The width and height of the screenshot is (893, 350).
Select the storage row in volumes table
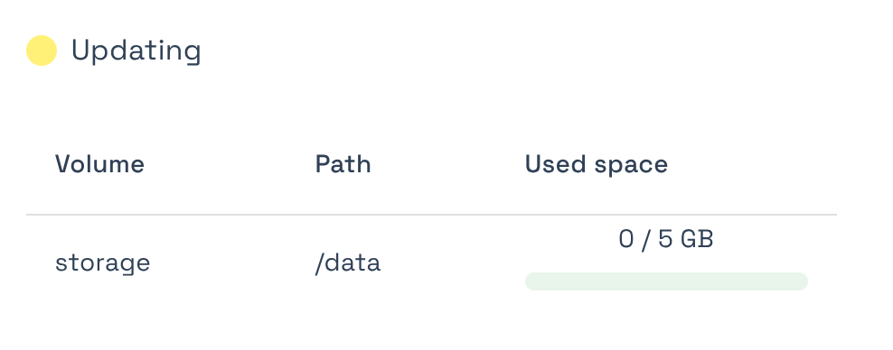431,263
